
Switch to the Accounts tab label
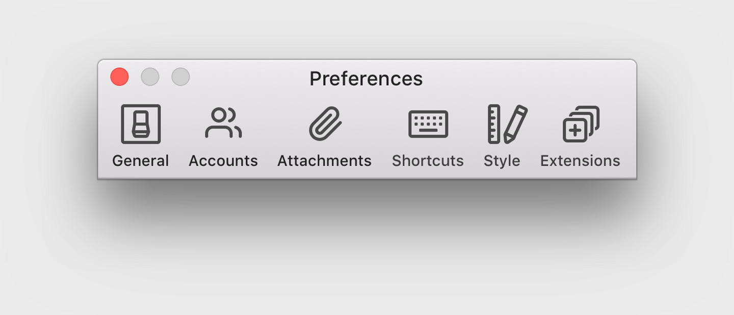click(223, 161)
